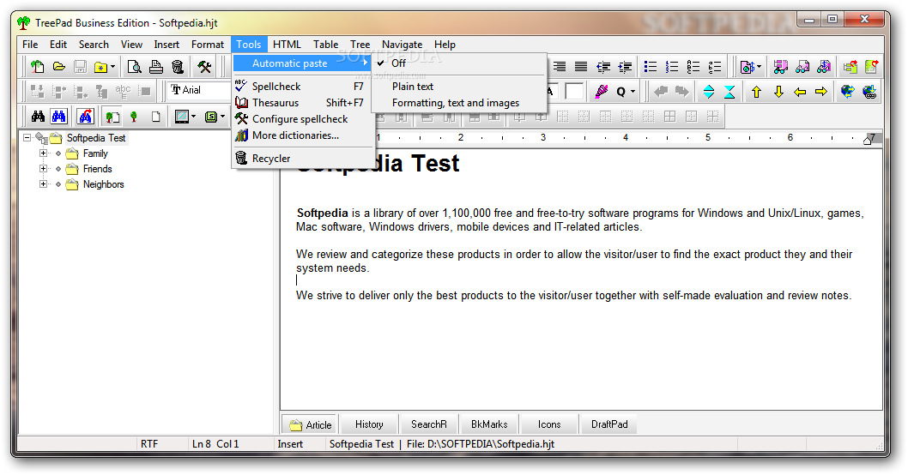Click binoculars with red arrow icon
This screenshot has height=475, width=908.
(86, 117)
